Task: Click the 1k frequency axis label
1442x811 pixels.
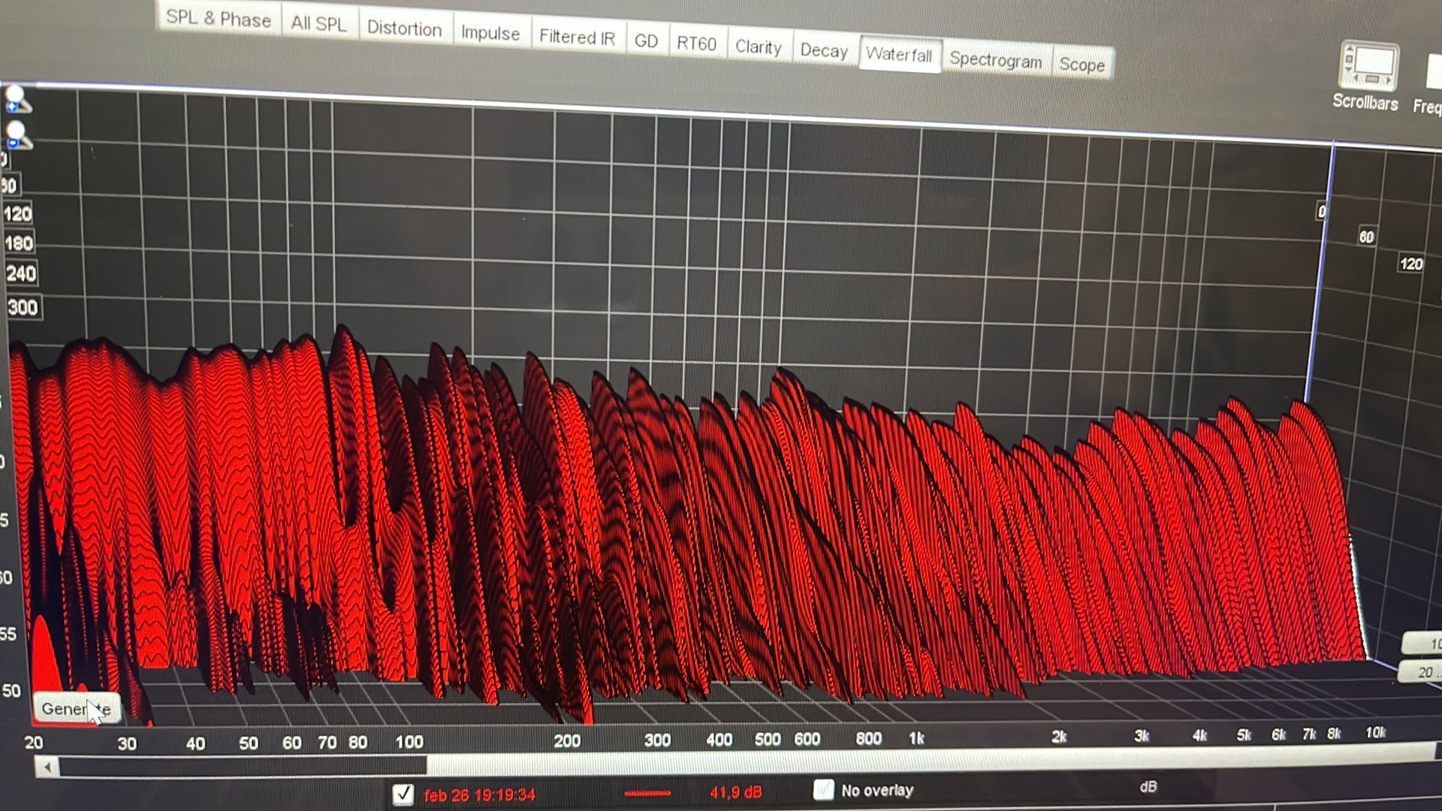Action: point(916,738)
